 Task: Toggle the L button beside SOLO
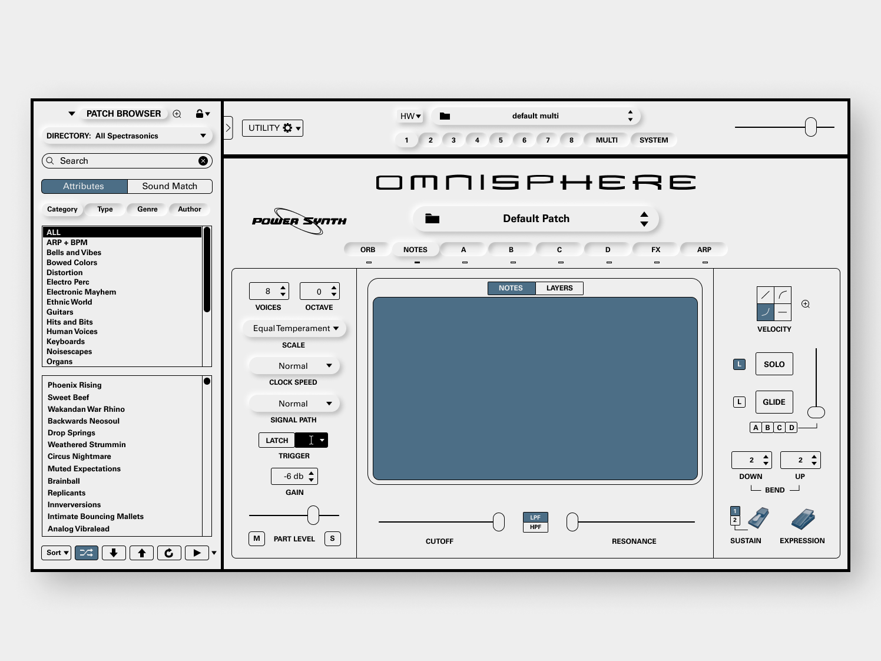pos(739,364)
